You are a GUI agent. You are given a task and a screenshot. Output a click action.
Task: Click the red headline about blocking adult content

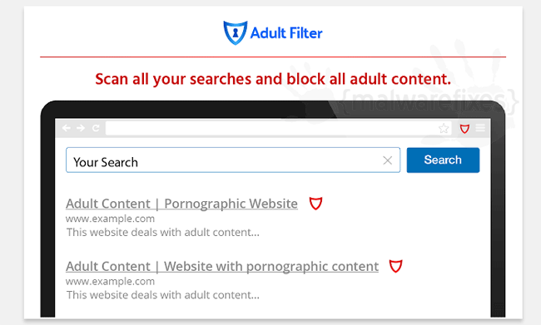click(273, 79)
